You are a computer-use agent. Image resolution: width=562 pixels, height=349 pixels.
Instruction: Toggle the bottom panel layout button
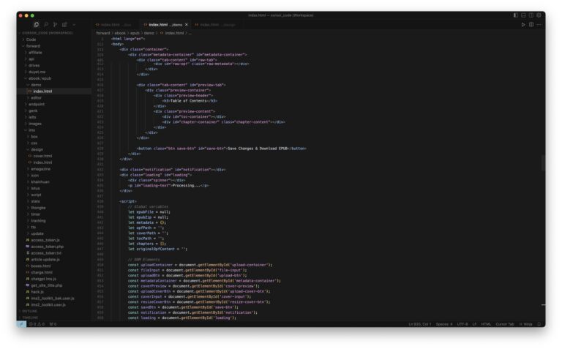523,15
